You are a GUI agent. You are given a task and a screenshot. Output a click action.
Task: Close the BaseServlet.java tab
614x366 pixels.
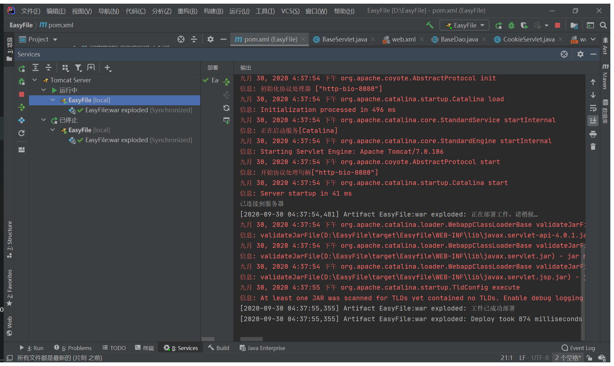pos(373,39)
